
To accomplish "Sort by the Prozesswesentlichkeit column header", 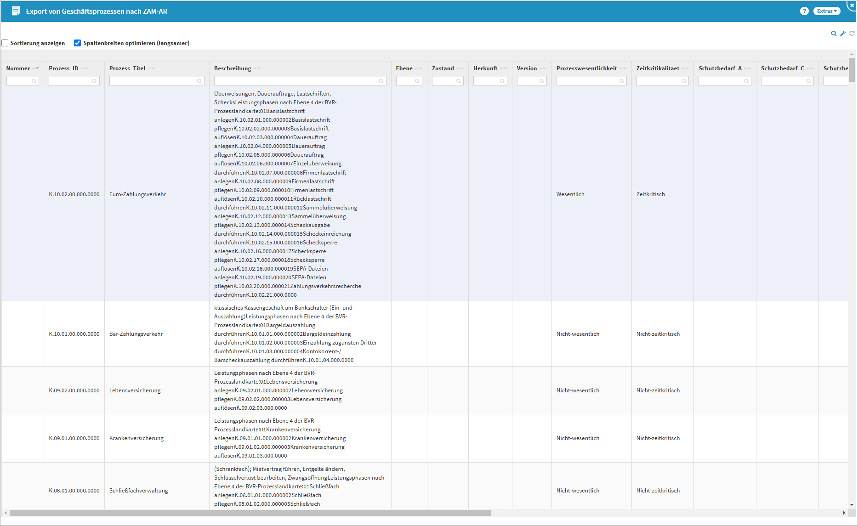I will click(586, 68).
